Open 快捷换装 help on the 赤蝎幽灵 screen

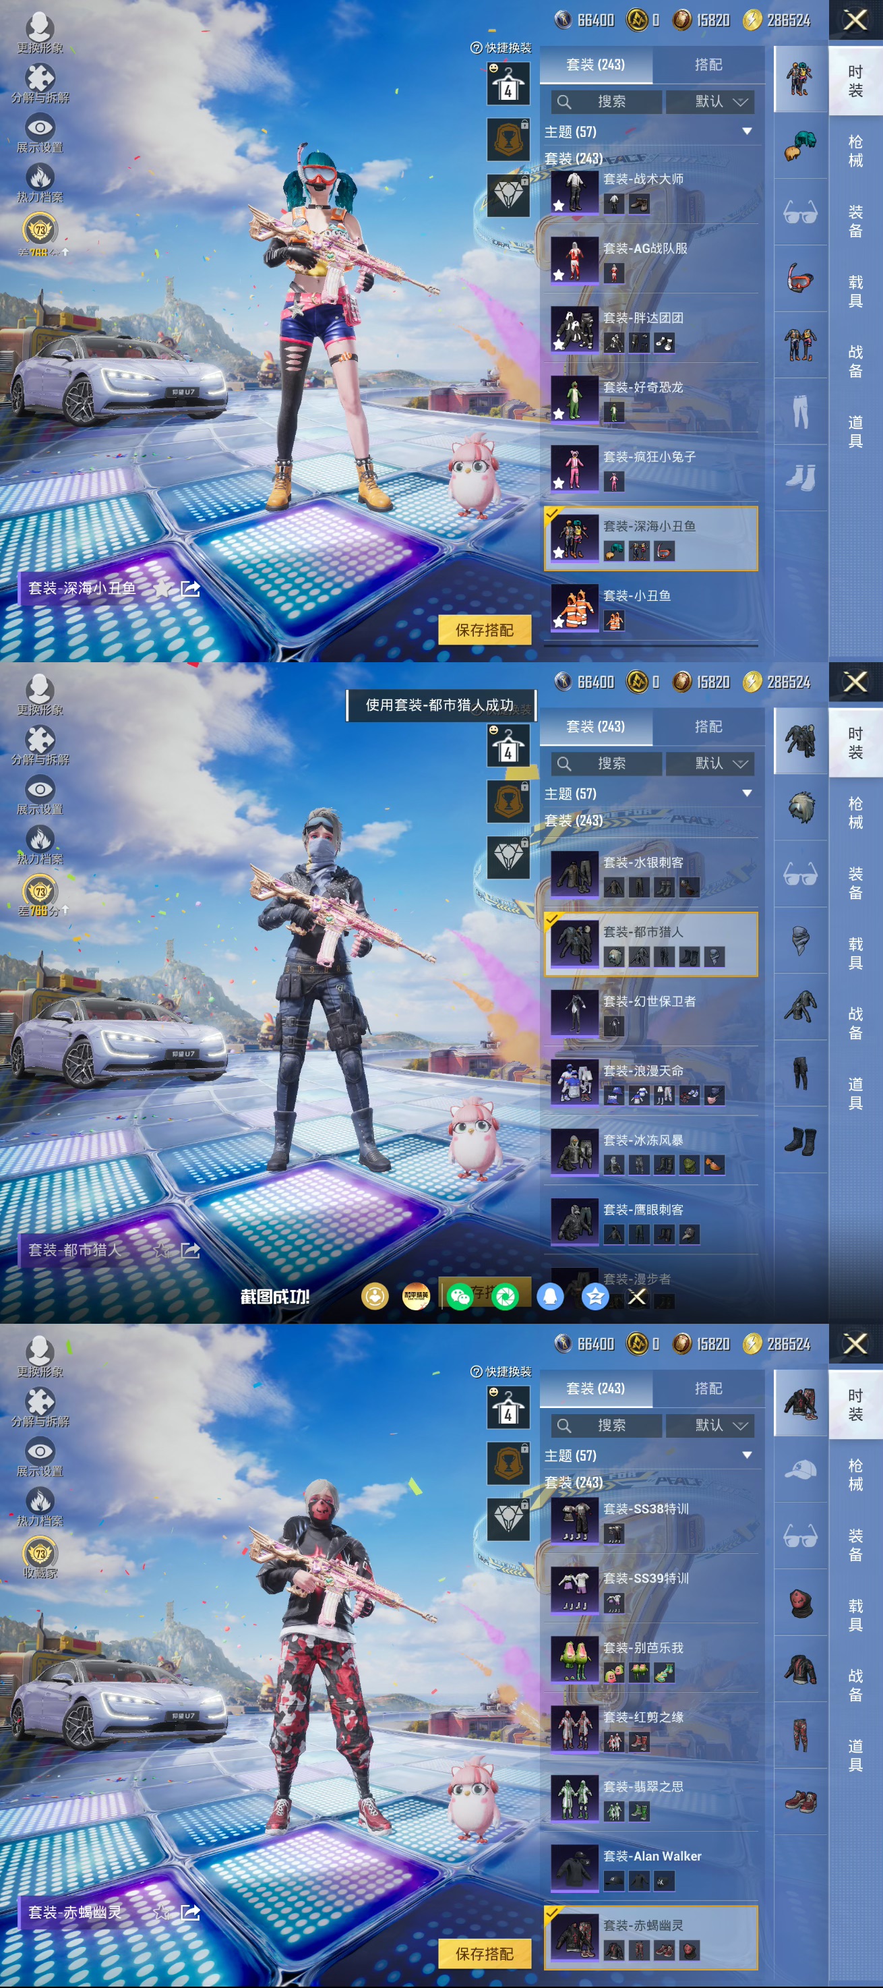[501, 1372]
